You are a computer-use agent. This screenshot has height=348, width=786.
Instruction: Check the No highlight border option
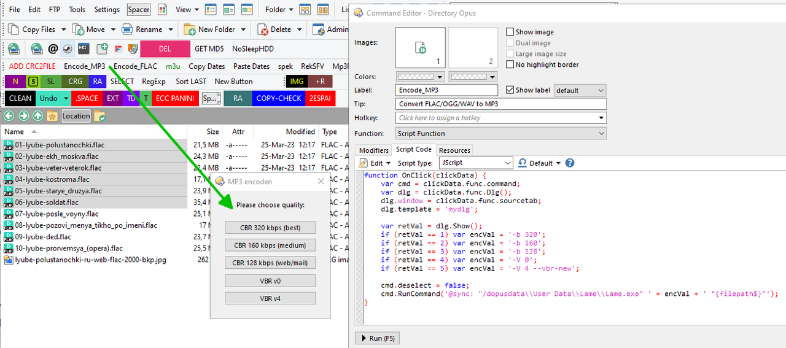[510, 64]
